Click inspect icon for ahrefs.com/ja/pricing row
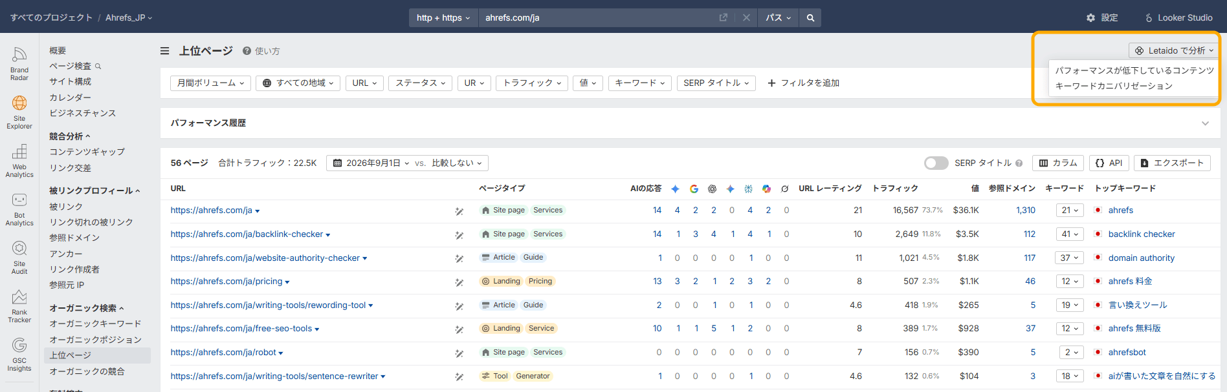1227x392 pixels. click(x=459, y=282)
